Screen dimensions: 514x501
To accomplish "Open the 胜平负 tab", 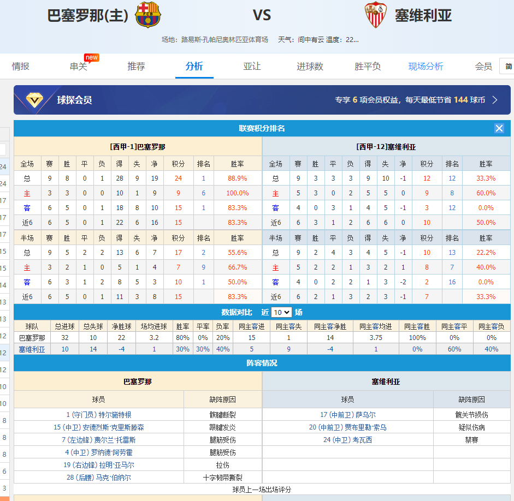I will click(368, 66).
